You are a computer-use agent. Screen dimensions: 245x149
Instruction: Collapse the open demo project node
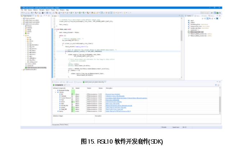22,24
